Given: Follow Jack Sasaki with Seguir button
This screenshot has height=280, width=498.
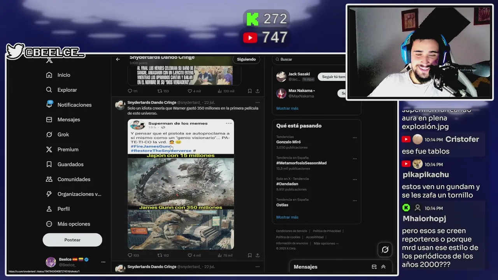Looking at the screenshot, I should point(332,77).
